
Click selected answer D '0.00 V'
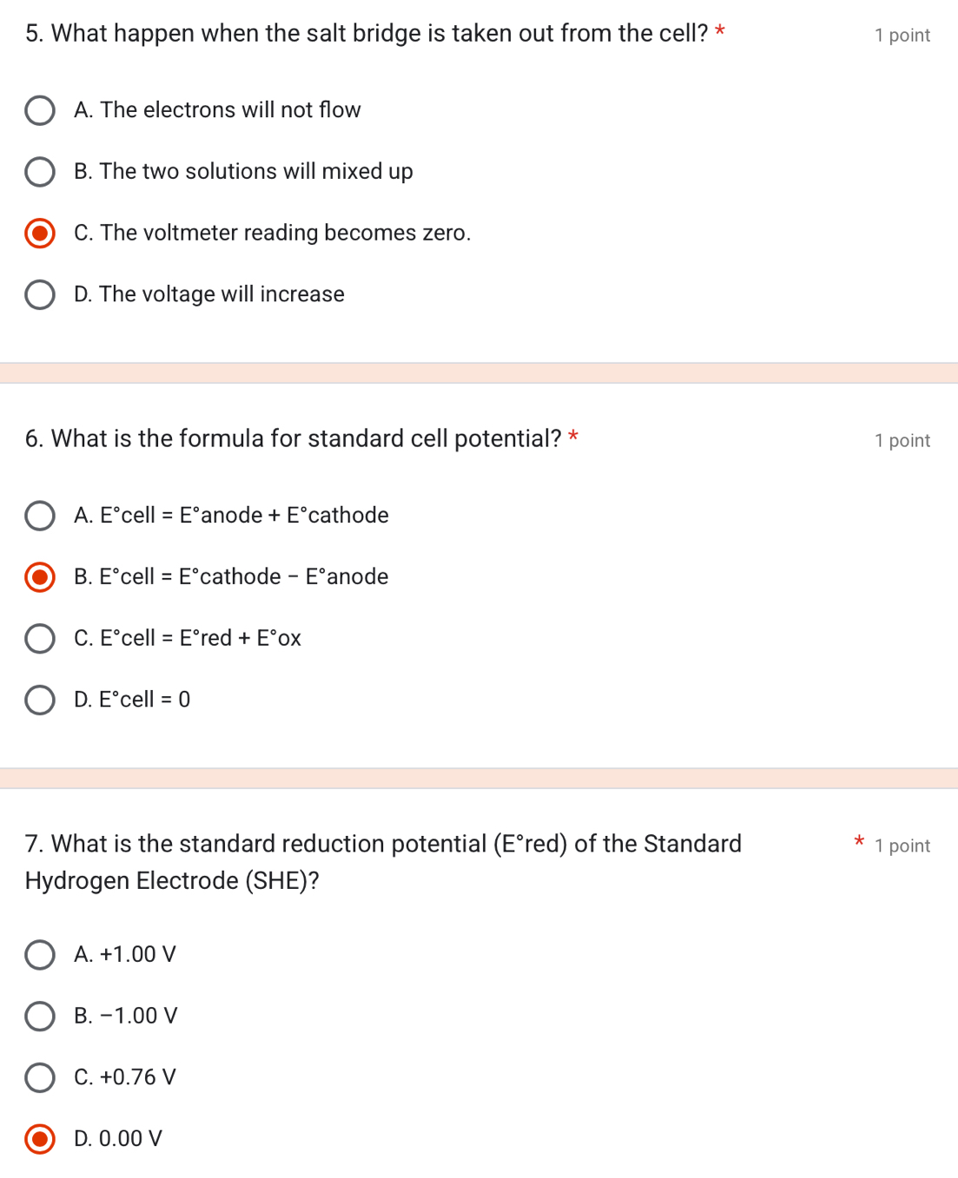point(40,1139)
